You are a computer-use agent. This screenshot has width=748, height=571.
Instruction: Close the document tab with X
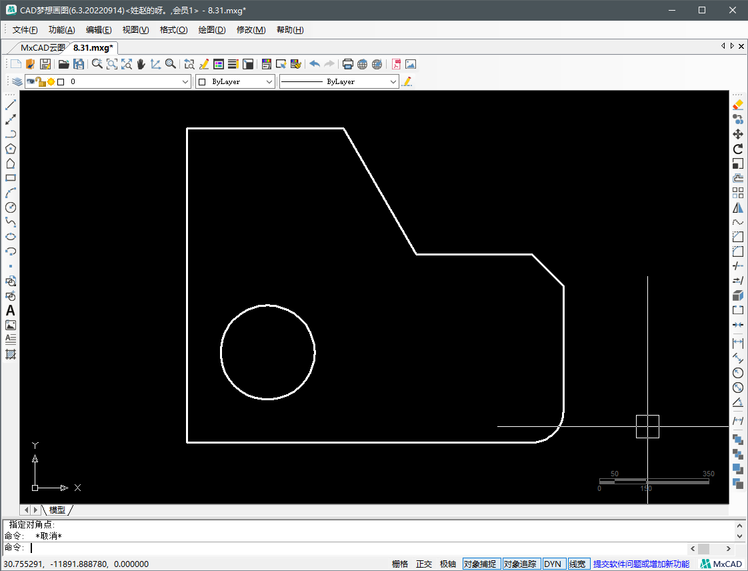[x=741, y=46]
